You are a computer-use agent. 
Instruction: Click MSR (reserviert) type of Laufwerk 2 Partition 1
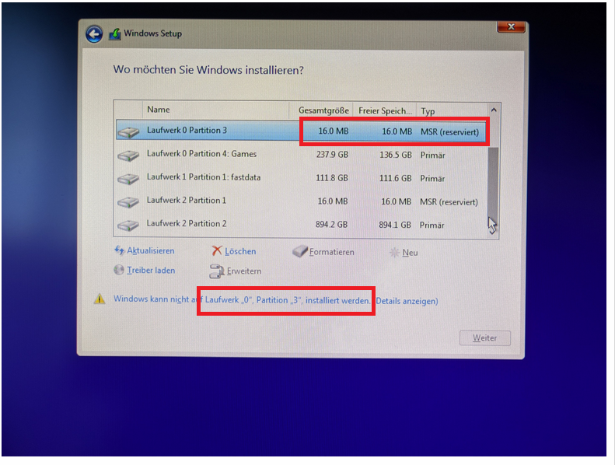click(x=449, y=202)
